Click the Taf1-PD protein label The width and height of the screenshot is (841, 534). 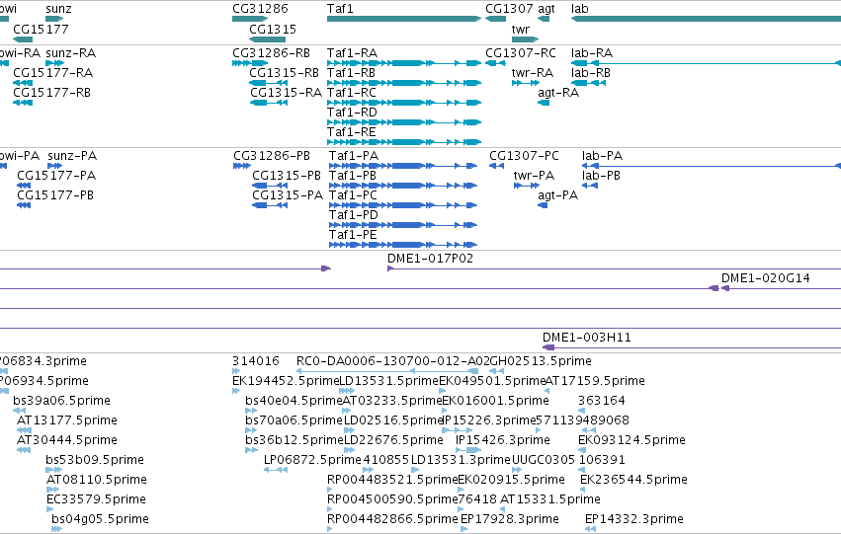[354, 215]
